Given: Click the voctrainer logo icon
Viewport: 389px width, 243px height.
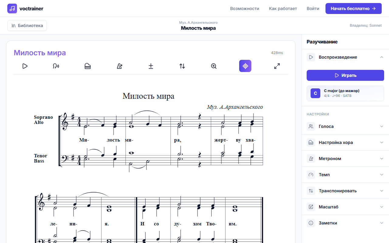Looking at the screenshot, I should [12, 9].
